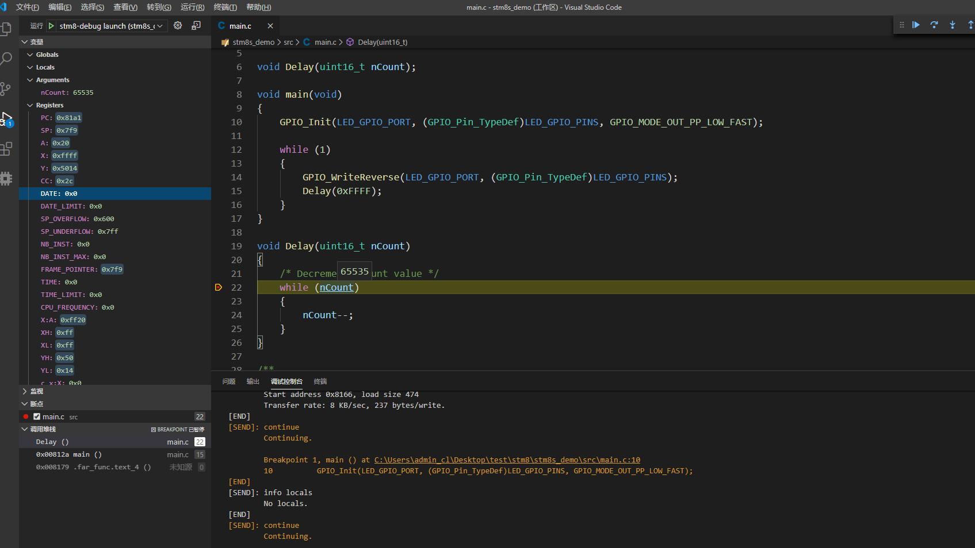Close the main.c editor tab
Screen dimensions: 975x548
pos(270,26)
